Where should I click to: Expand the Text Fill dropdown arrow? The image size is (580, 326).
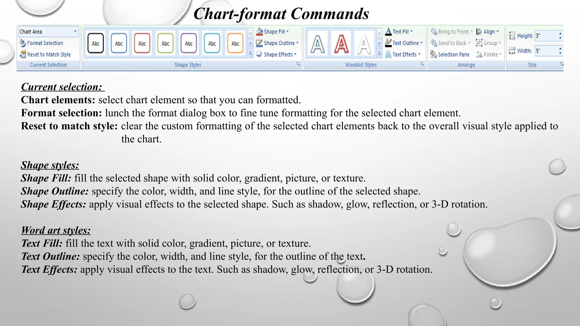(411, 31)
